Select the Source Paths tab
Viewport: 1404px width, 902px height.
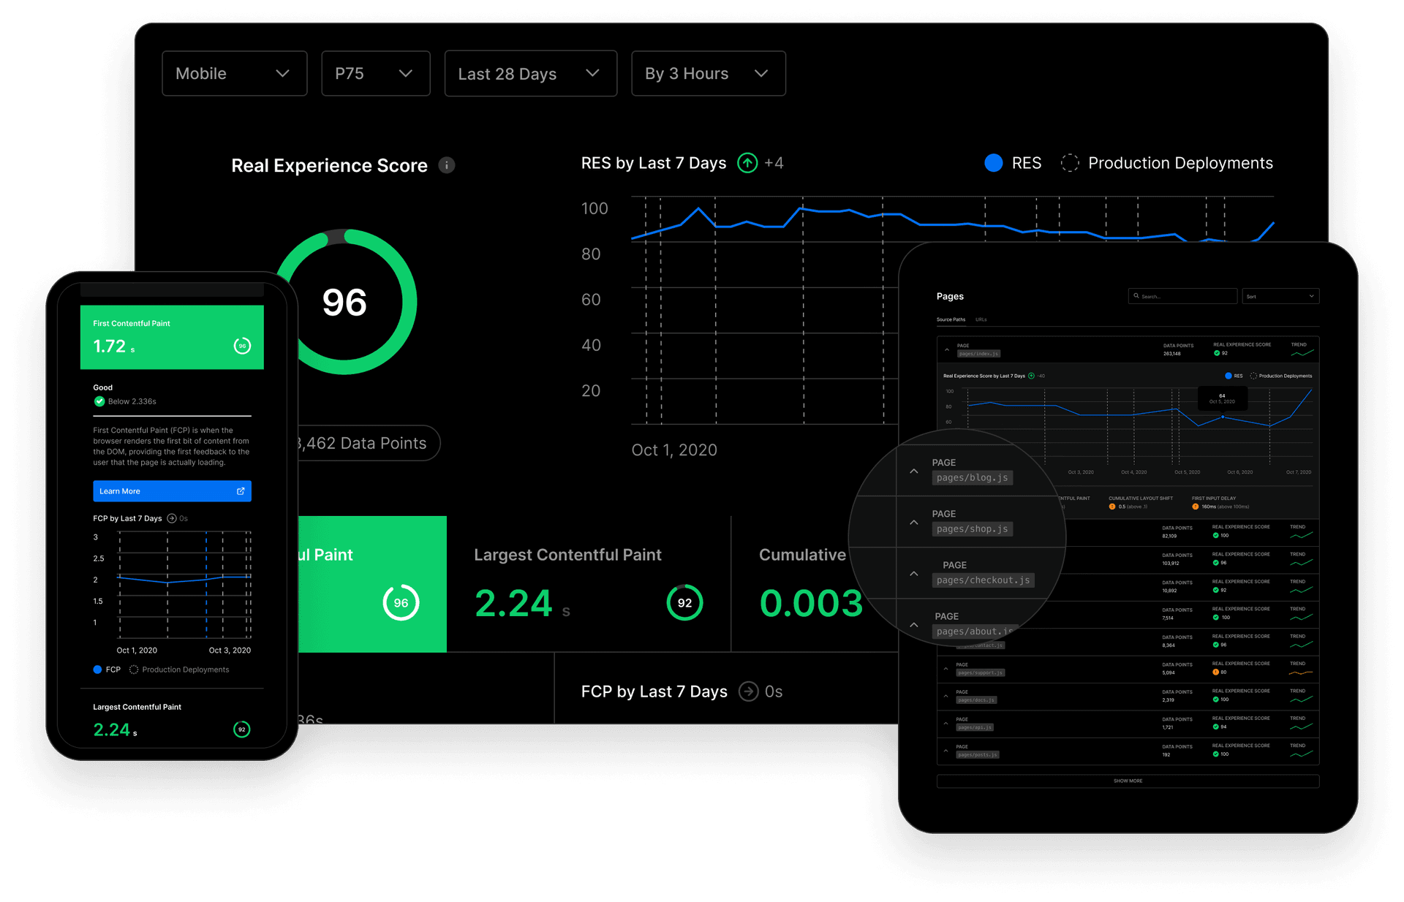[950, 319]
